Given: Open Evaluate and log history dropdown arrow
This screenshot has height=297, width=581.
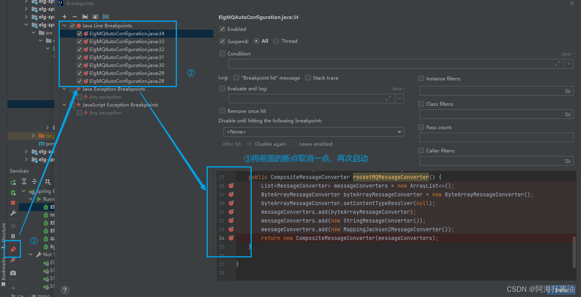Looking at the screenshot, I should (x=400, y=99).
